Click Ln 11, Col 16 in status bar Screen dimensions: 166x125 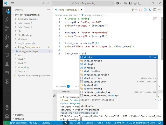[77, 123]
